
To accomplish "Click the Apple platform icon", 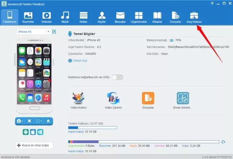I will (33, 132).
